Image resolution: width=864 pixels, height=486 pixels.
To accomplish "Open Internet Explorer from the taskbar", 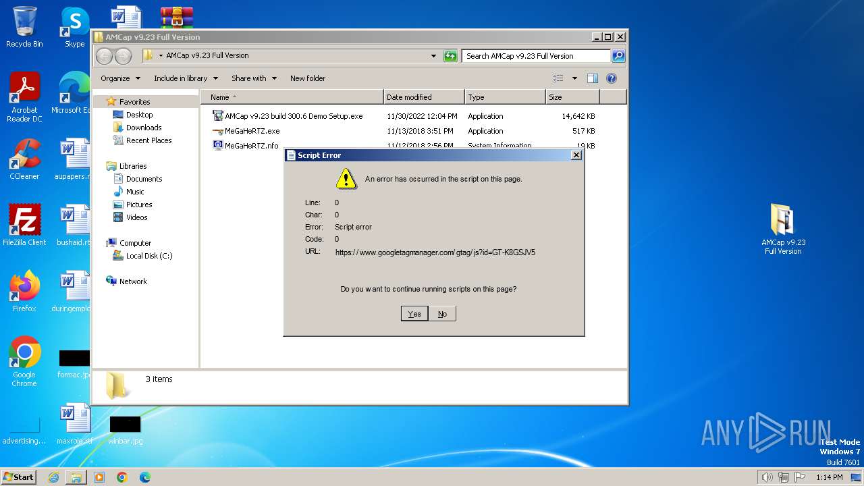I will pos(53,477).
